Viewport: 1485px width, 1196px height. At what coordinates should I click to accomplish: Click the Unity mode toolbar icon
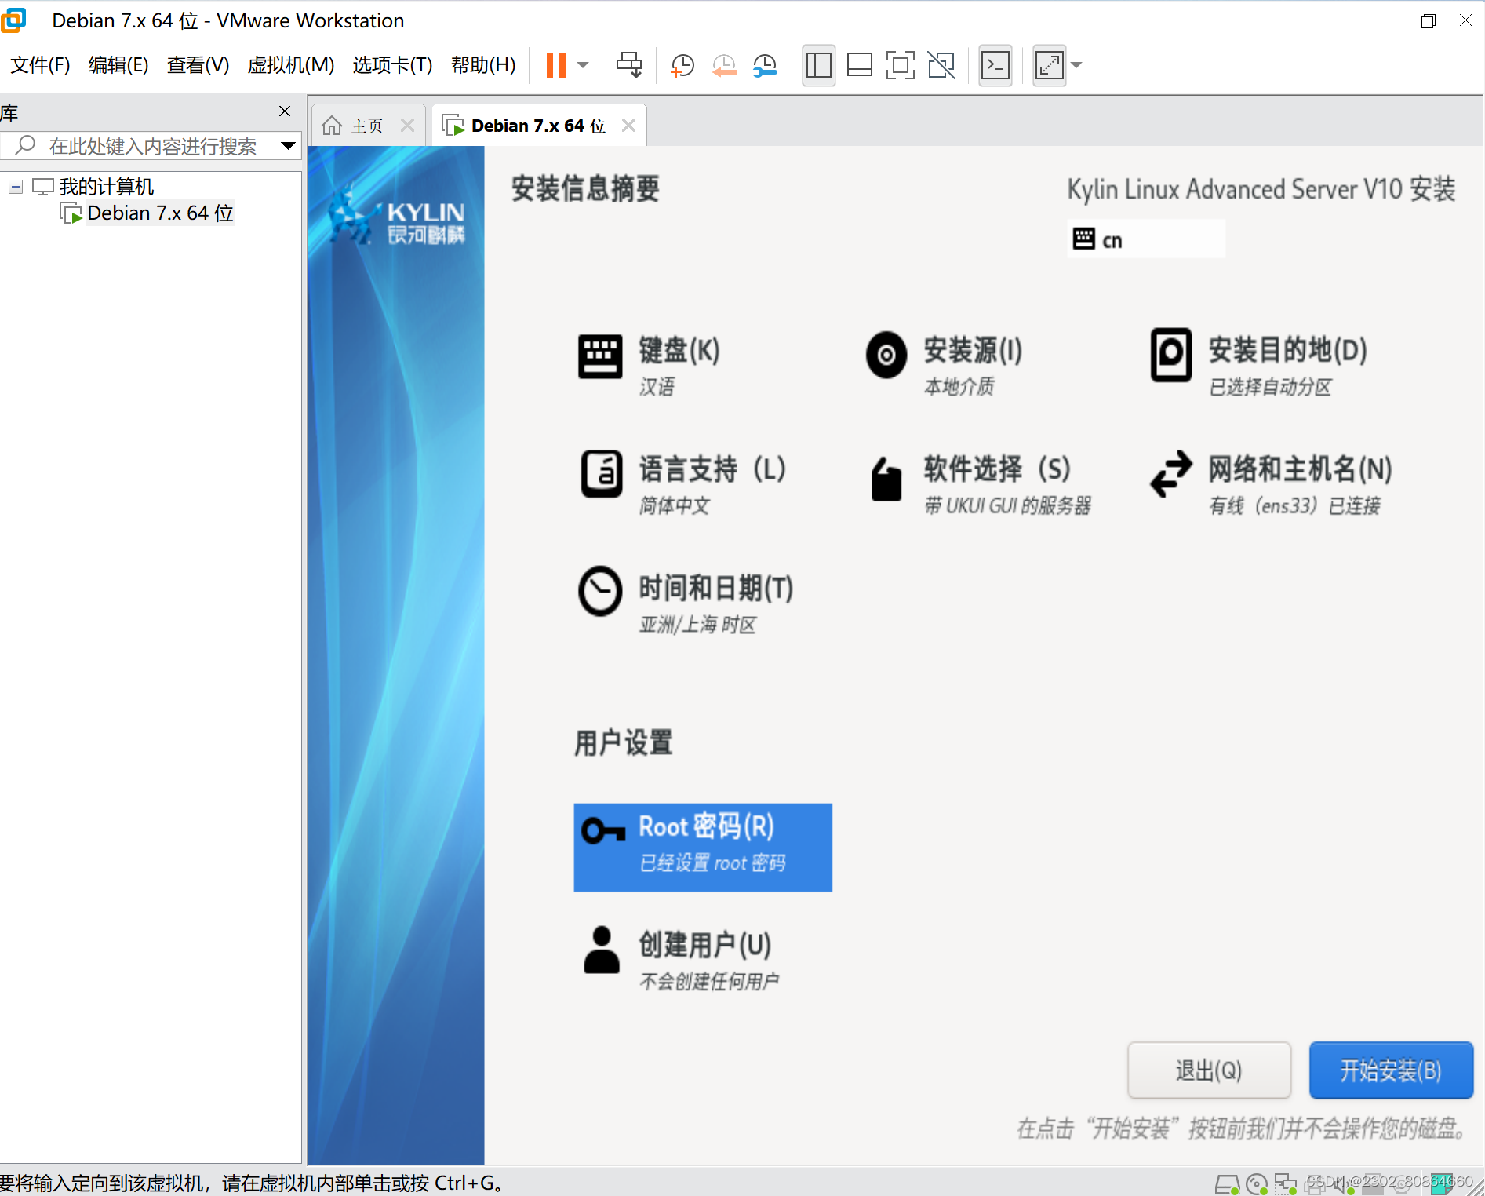941,65
